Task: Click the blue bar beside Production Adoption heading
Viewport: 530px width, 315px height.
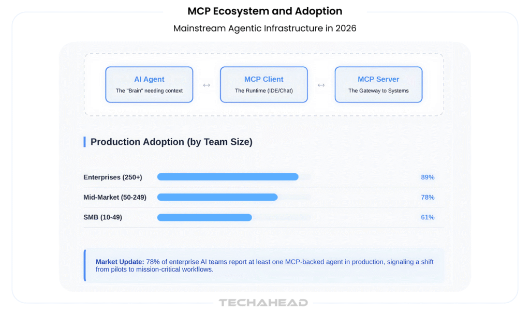Action: coord(84,142)
